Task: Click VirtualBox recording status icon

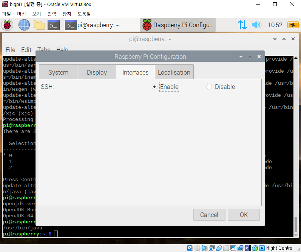Action: point(240,248)
